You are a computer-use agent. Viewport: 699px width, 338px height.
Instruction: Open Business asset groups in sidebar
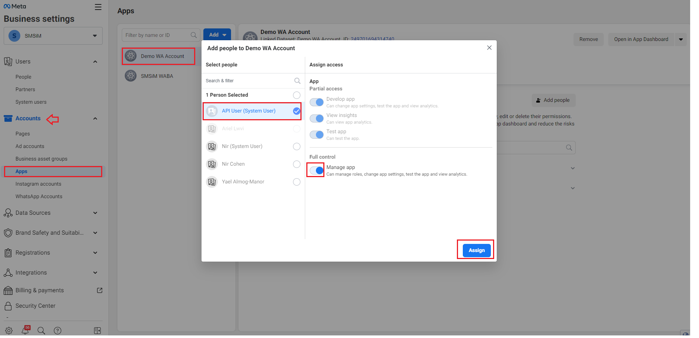click(41, 159)
